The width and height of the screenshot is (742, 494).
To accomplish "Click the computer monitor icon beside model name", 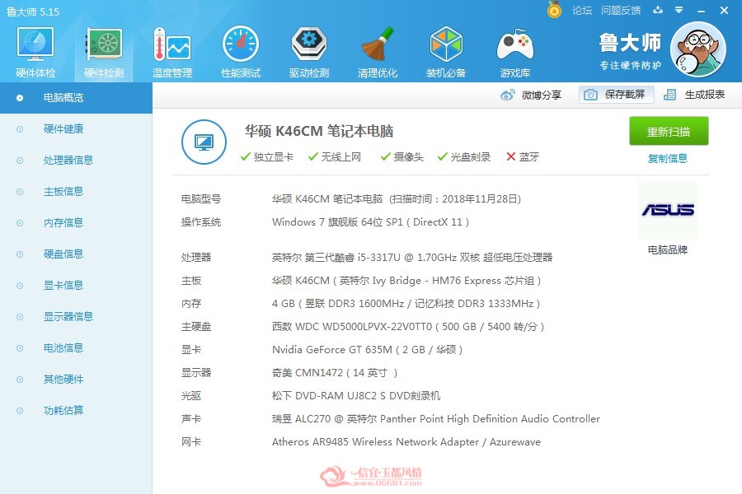I will click(204, 142).
